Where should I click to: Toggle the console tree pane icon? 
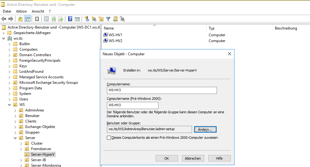28,19
